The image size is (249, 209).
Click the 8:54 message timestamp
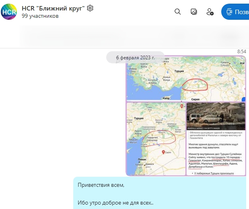click(x=241, y=52)
